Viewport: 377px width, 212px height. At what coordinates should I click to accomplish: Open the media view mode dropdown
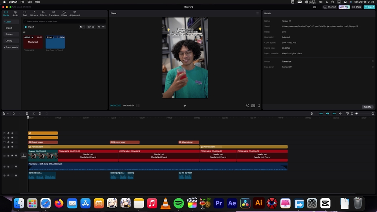pos(82,27)
